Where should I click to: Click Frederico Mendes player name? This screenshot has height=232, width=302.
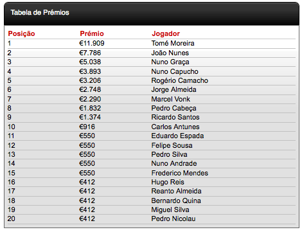(x=180, y=173)
